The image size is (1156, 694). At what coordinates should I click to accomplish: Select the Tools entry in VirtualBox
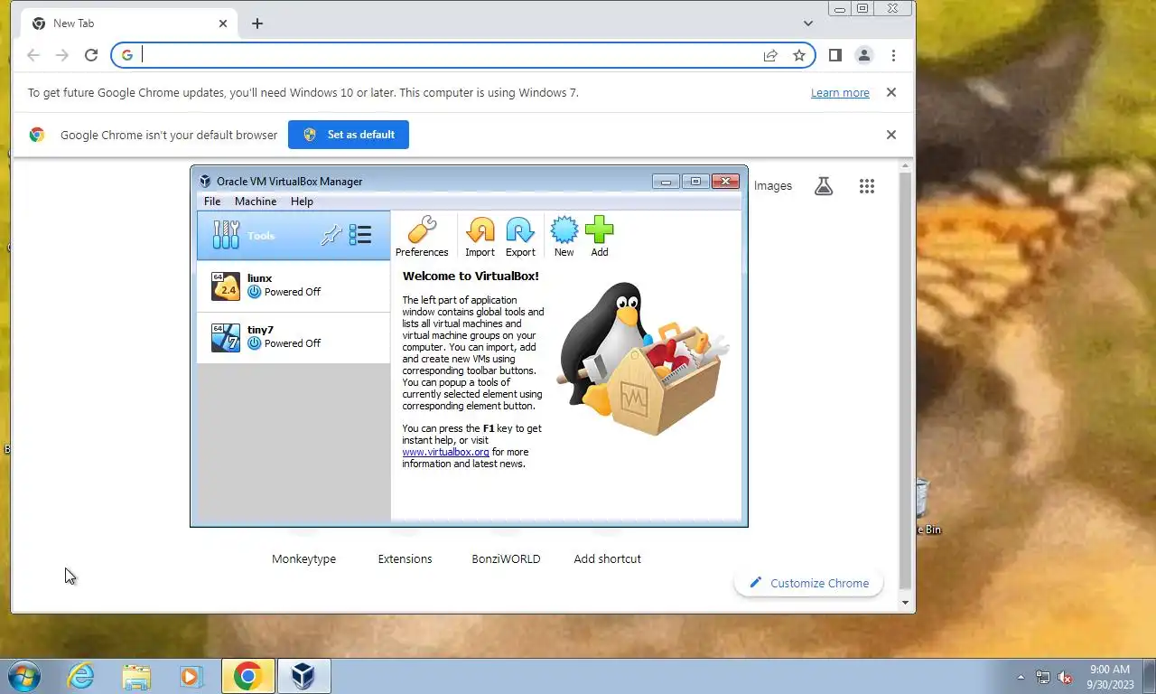point(294,236)
